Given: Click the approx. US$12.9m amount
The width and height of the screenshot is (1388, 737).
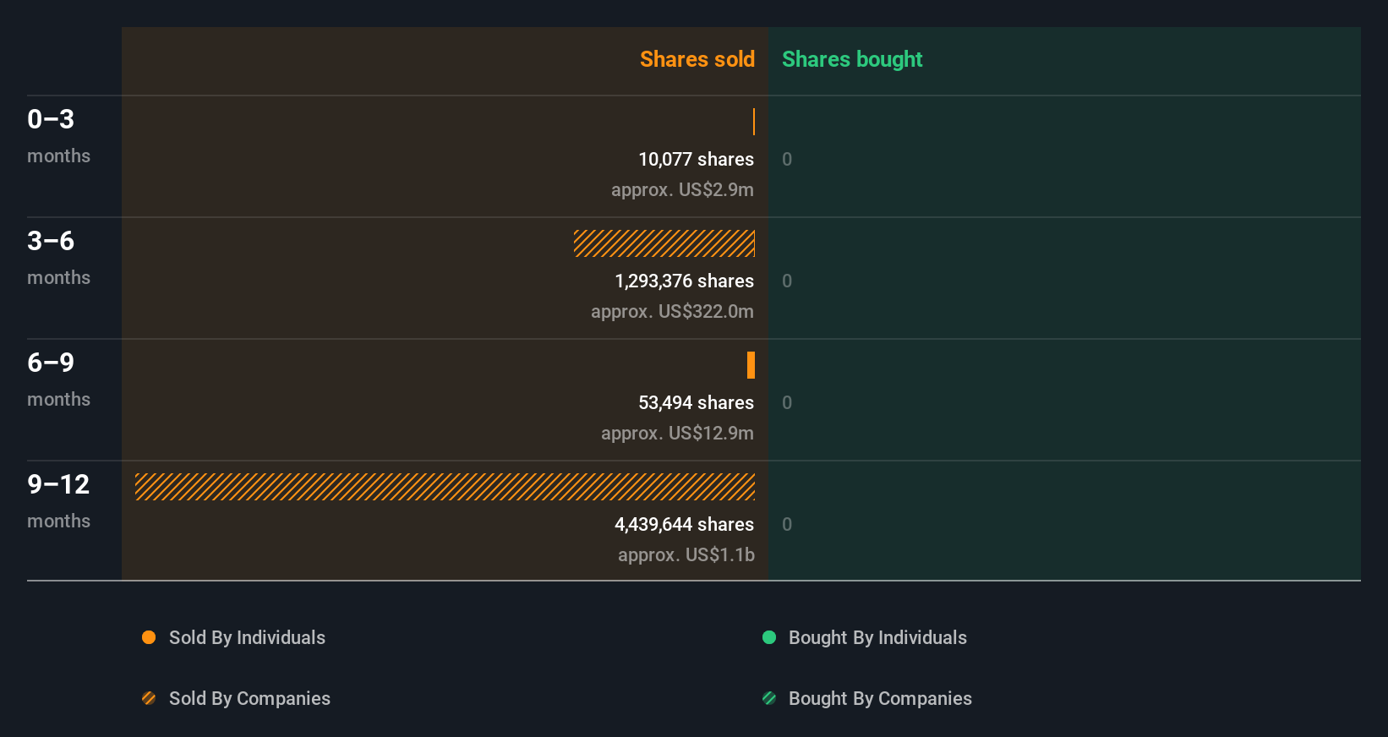Looking at the screenshot, I should click(x=677, y=433).
